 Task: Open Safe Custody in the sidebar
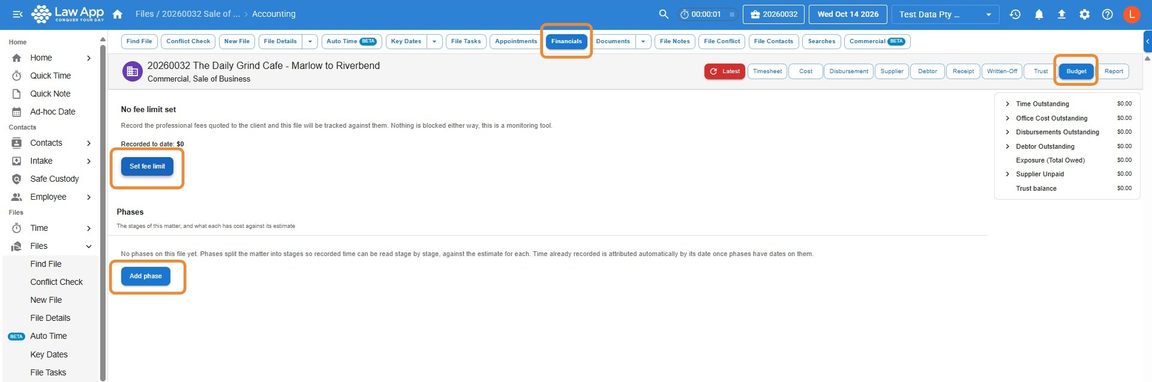55,179
